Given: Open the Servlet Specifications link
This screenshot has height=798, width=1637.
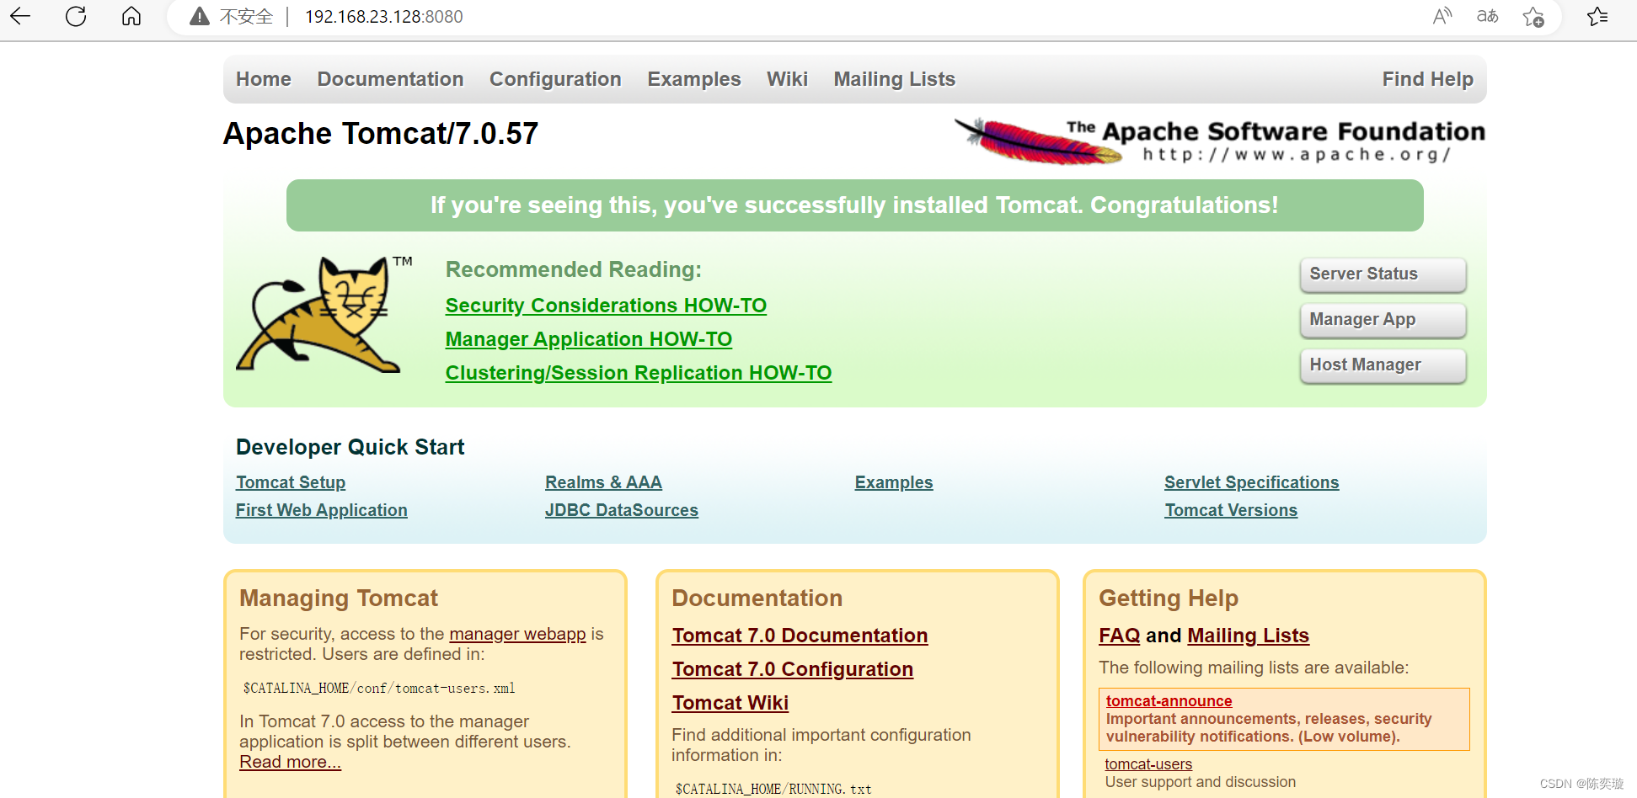Looking at the screenshot, I should [1251, 482].
